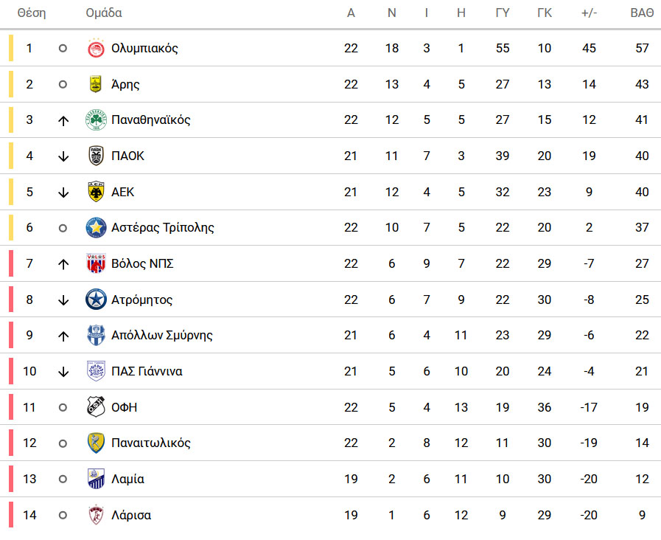The image size is (661, 540).
Task: Click the Αστέρας Τρίπολης star logo
Action: tap(96, 228)
